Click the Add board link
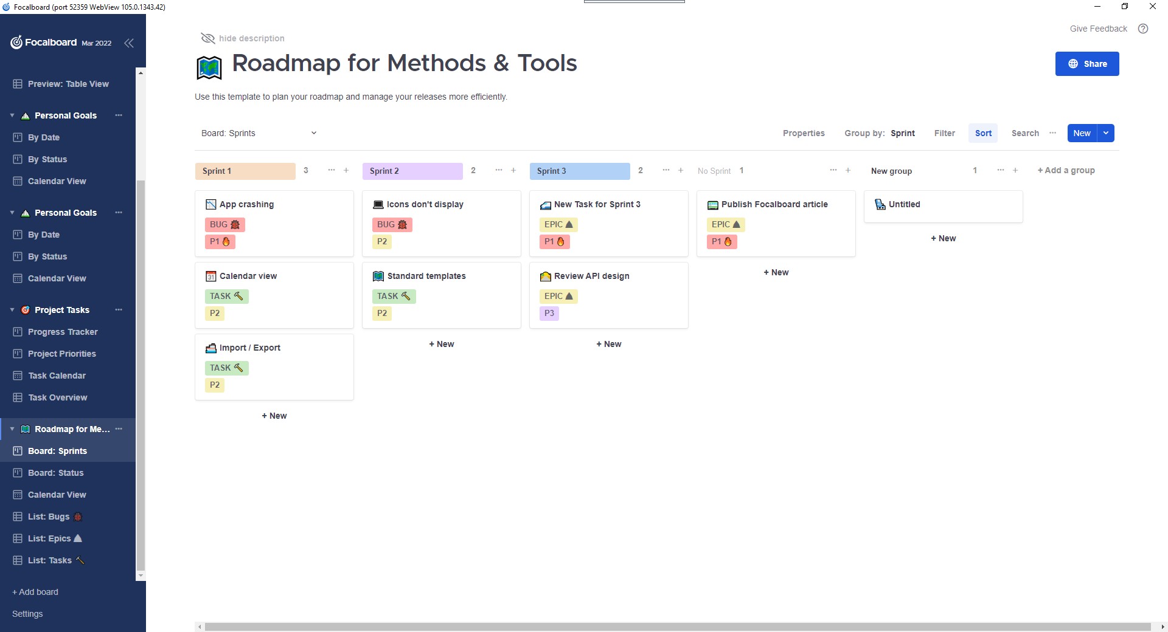This screenshot has width=1168, height=632. [x=35, y=591]
